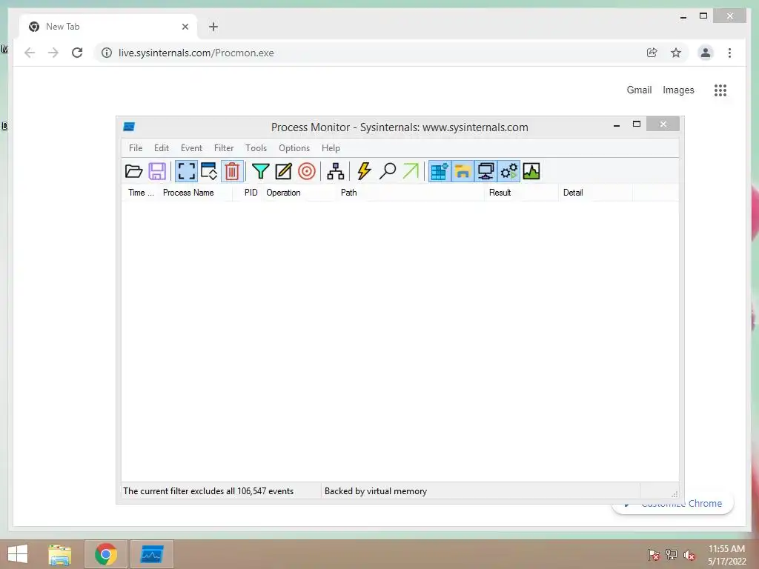
Task: Go forward in Chrome
Action: (x=53, y=53)
